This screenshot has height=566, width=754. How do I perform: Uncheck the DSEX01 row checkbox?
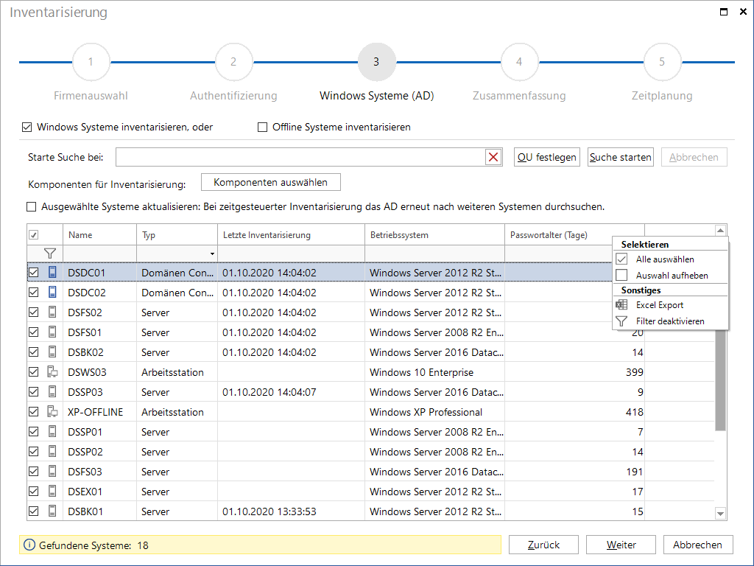coord(34,492)
